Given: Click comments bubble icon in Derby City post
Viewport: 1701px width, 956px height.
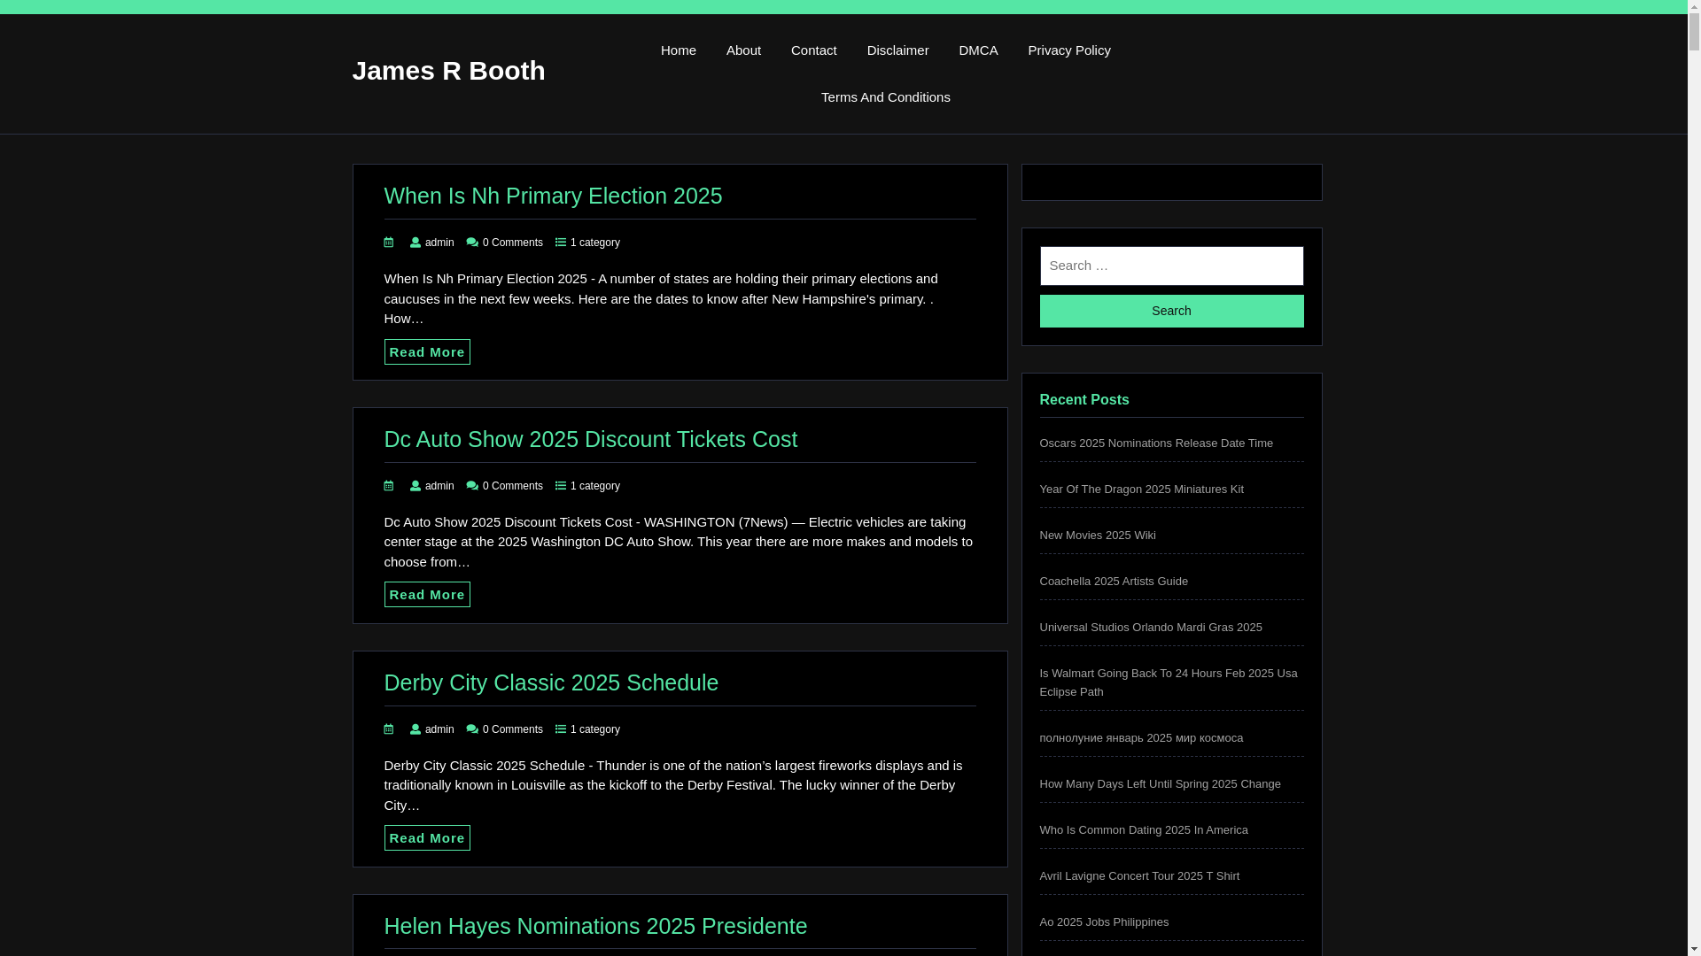Looking at the screenshot, I should [x=472, y=729].
